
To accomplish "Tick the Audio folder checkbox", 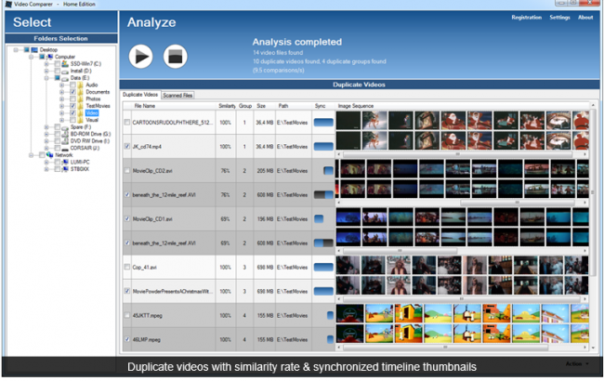I will (72, 85).
